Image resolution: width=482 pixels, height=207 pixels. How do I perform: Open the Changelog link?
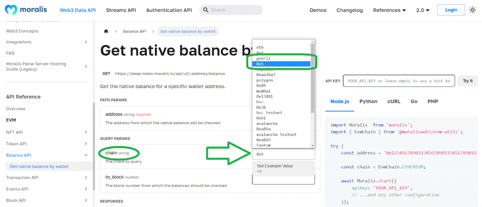tap(350, 10)
